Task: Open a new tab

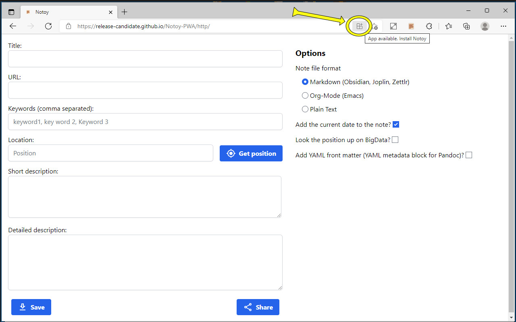Action: [x=125, y=12]
